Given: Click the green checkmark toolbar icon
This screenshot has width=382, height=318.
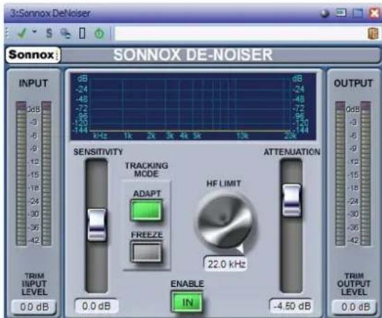Looking at the screenshot, I should tap(22, 33).
